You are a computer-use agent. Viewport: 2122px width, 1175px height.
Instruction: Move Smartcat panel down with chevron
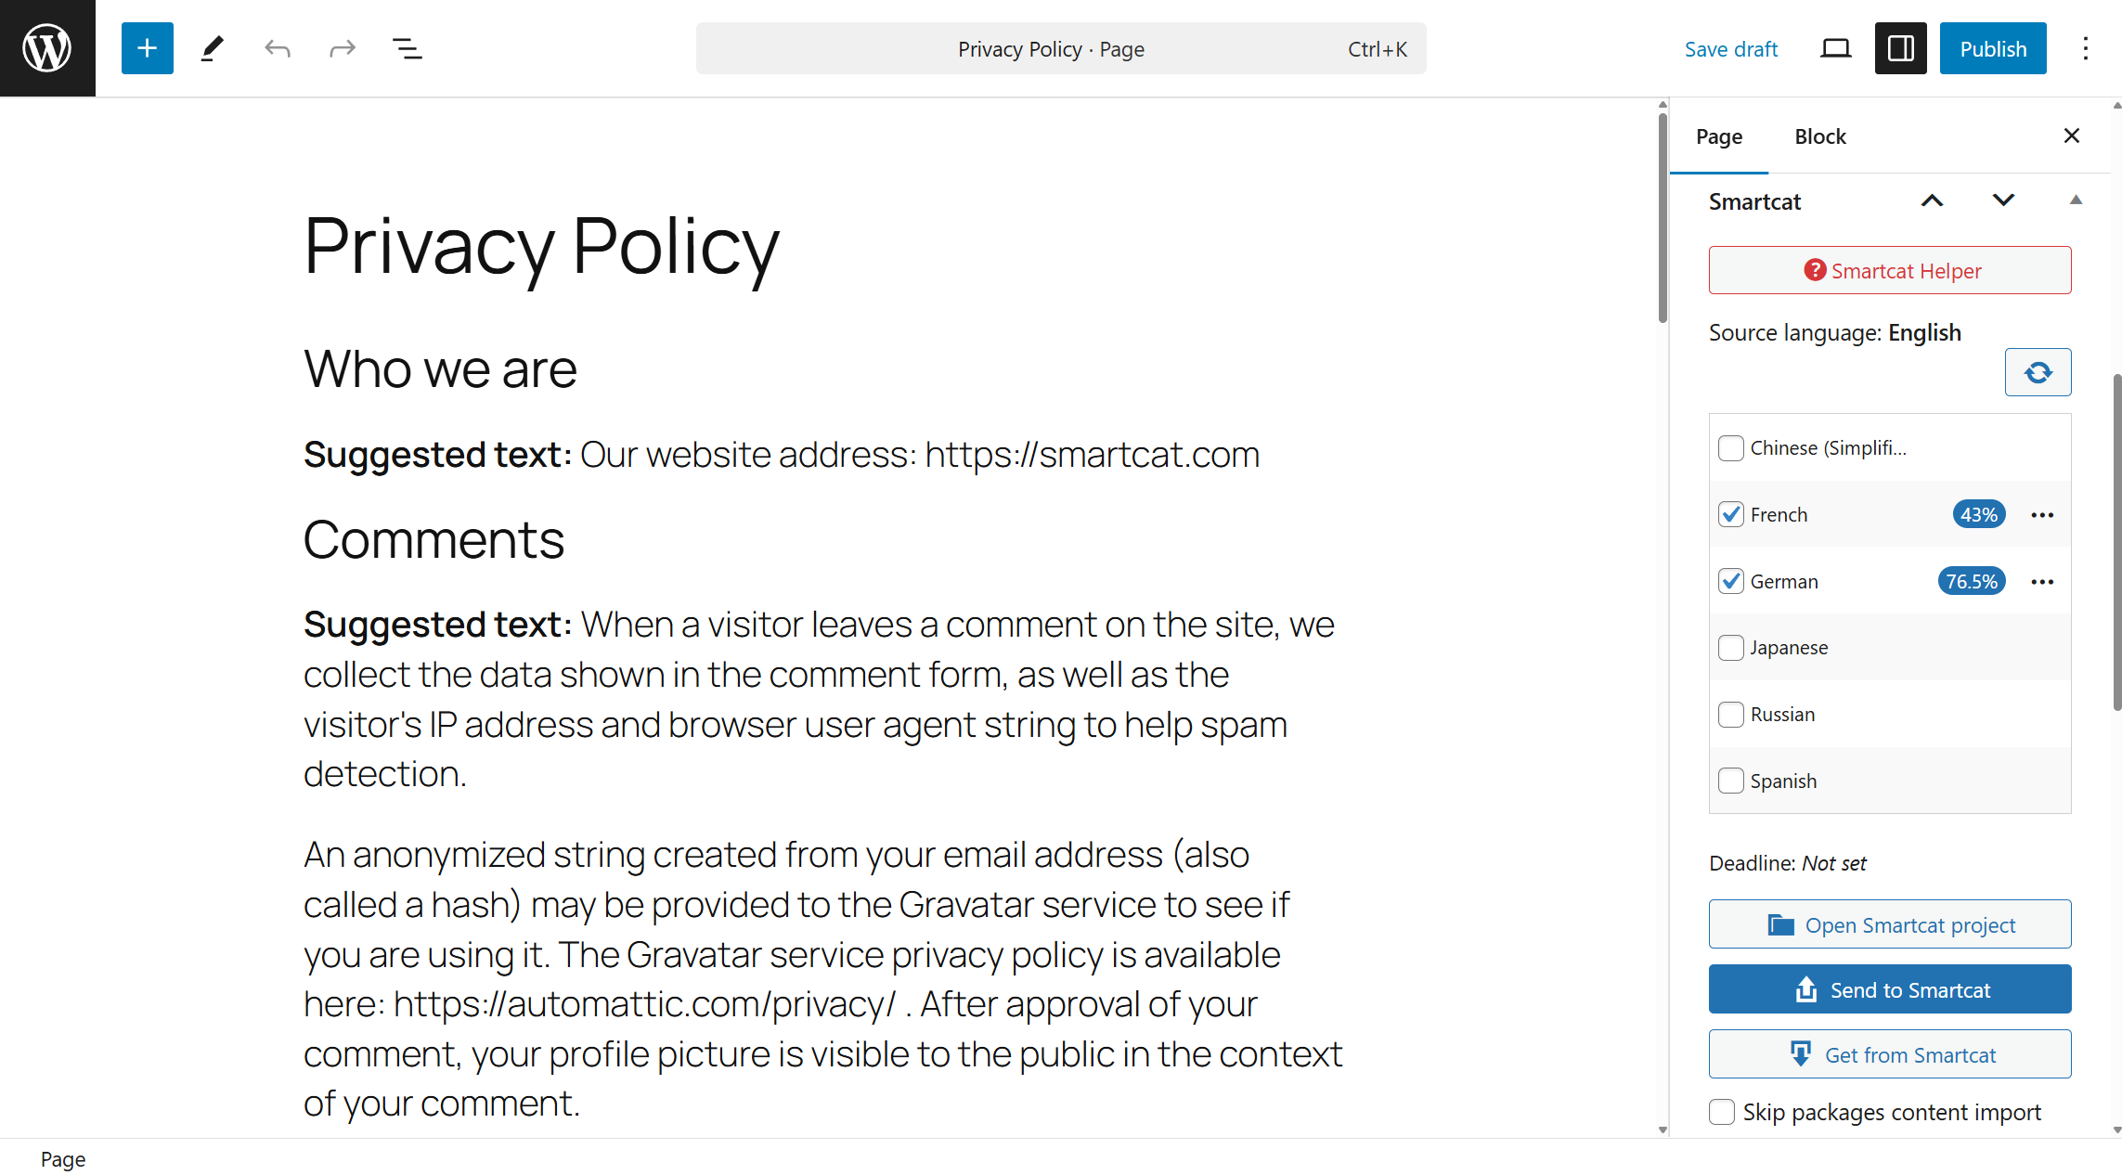point(2003,200)
